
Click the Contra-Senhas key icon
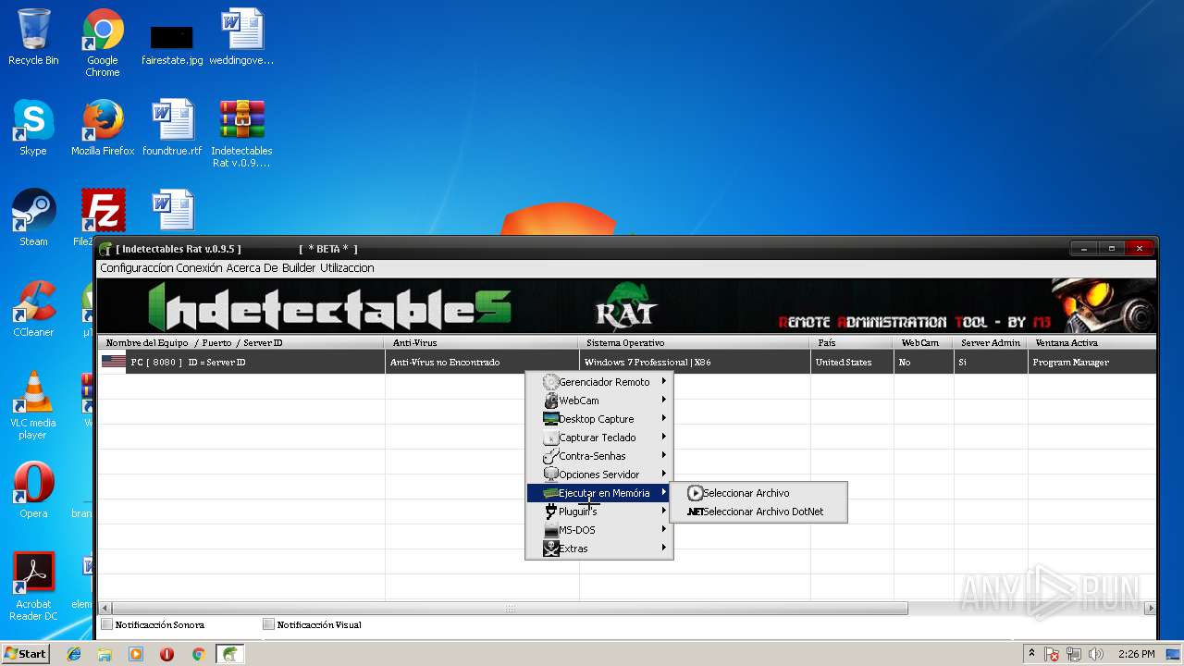[x=551, y=456]
